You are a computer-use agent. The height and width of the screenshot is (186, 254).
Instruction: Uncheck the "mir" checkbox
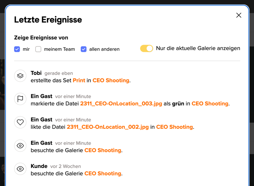click(17, 49)
